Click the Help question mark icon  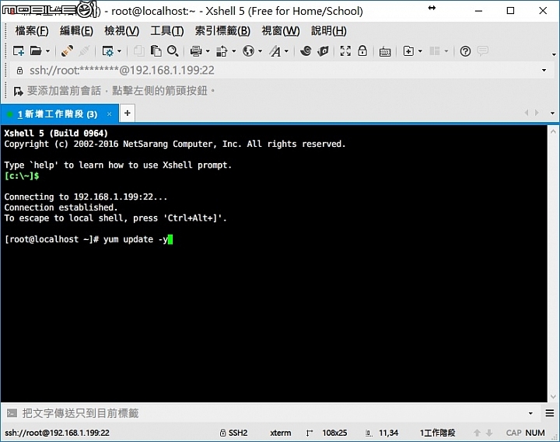[465, 51]
